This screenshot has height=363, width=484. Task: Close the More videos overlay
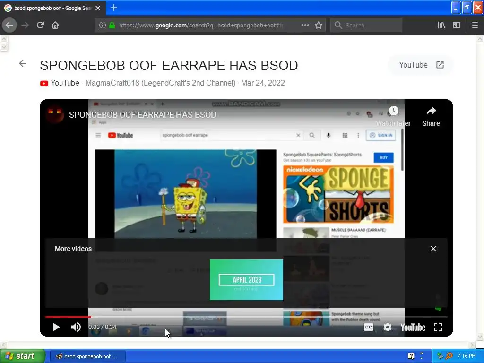pyautogui.click(x=433, y=249)
